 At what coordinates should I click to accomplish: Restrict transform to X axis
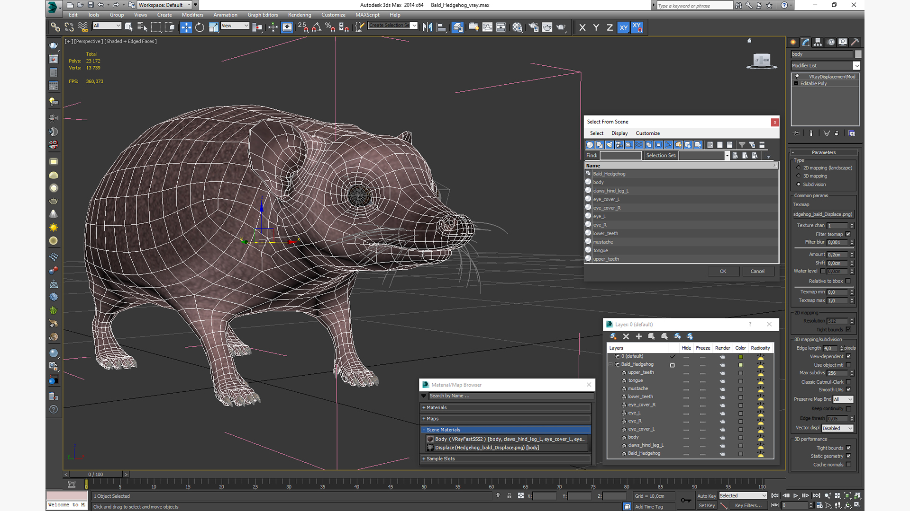click(x=582, y=27)
